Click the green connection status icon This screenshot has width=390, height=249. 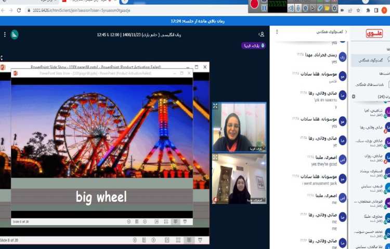point(15,34)
